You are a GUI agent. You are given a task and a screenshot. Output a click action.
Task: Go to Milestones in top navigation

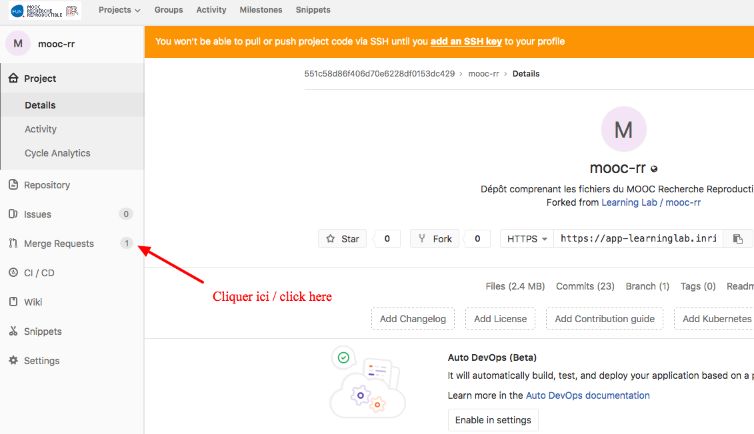(261, 10)
